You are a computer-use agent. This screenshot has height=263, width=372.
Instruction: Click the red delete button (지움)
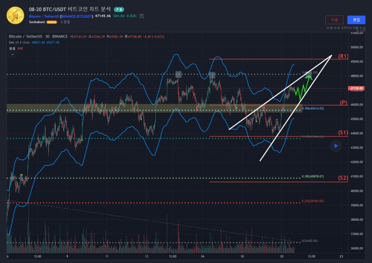334,20
